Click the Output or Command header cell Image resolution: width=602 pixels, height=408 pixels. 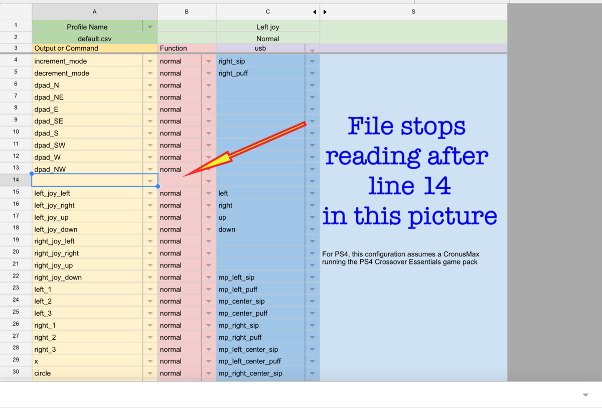(94, 48)
